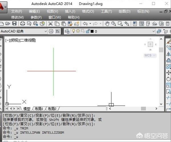Select the Rotate tool in modify toolbar
Viewport: 171px width, 142px height.
pos(168,79)
